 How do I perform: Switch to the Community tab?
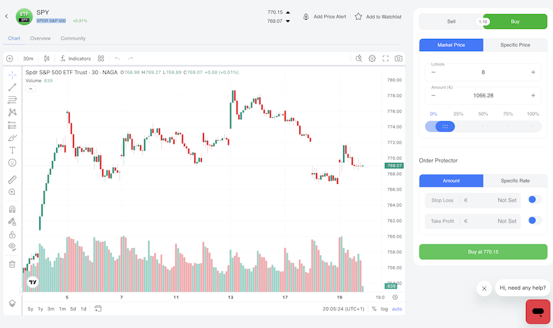click(x=73, y=38)
